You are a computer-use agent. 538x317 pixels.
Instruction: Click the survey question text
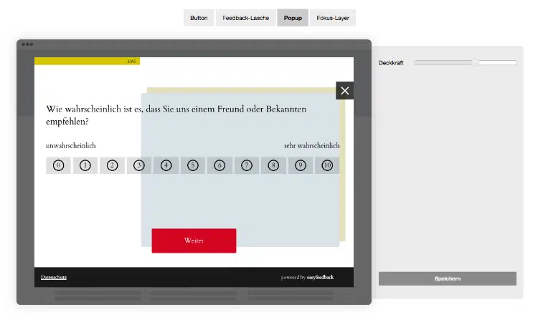(x=176, y=115)
